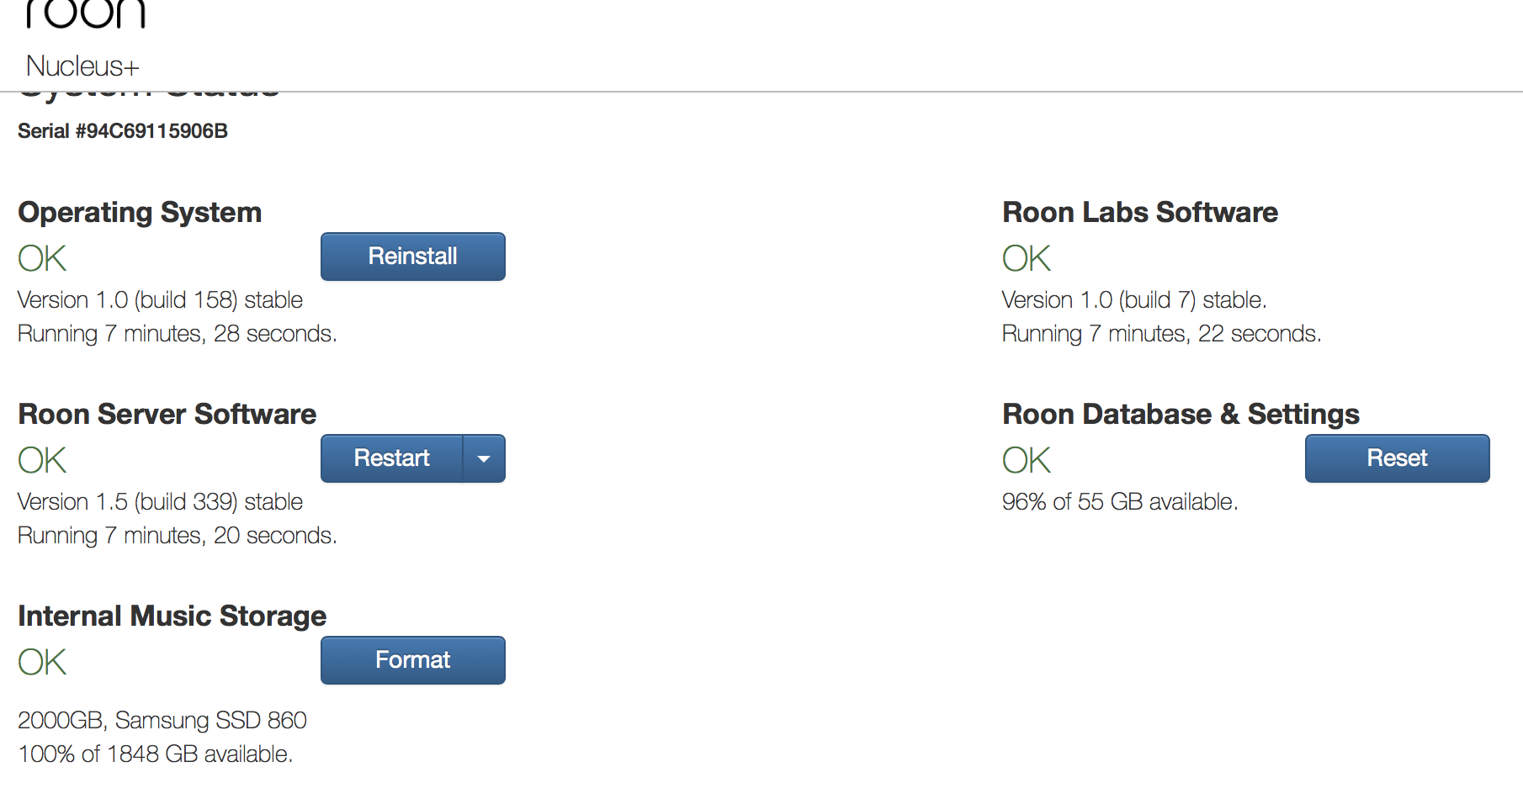Click the OK status under Operating System
Image resolution: width=1523 pixels, height=799 pixels.
(42, 258)
